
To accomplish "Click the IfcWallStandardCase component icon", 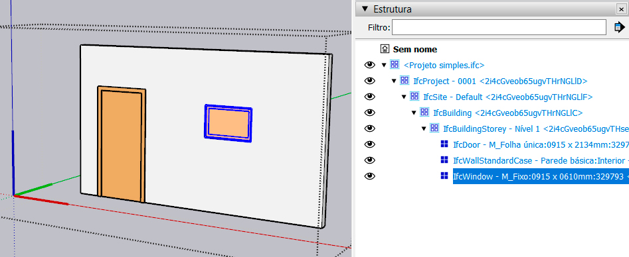I will click(x=444, y=160).
